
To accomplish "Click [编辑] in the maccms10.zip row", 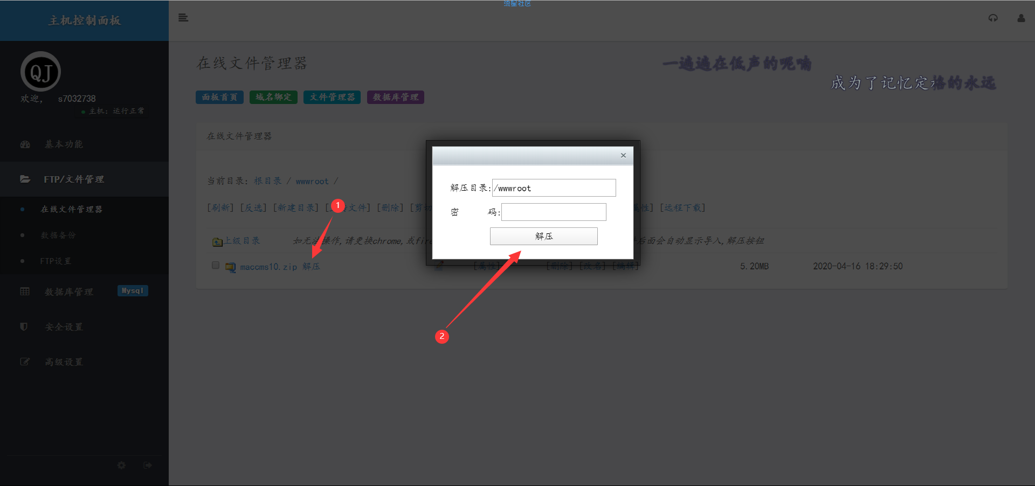I will click(x=625, y=266).
